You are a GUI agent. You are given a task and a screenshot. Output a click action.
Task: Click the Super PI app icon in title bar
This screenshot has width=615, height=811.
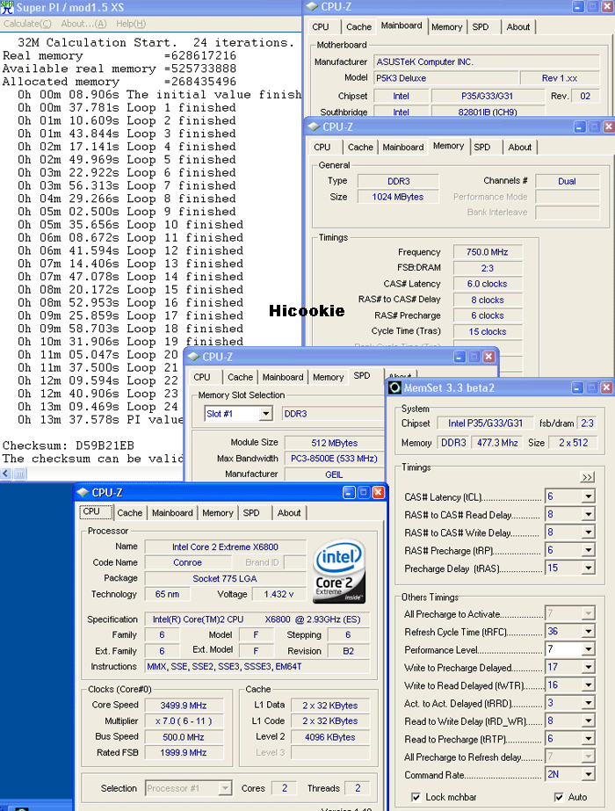7,7
